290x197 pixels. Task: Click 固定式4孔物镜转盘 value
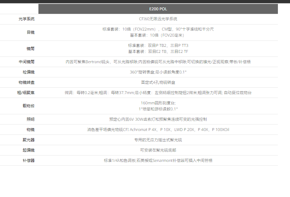point(158,82)
